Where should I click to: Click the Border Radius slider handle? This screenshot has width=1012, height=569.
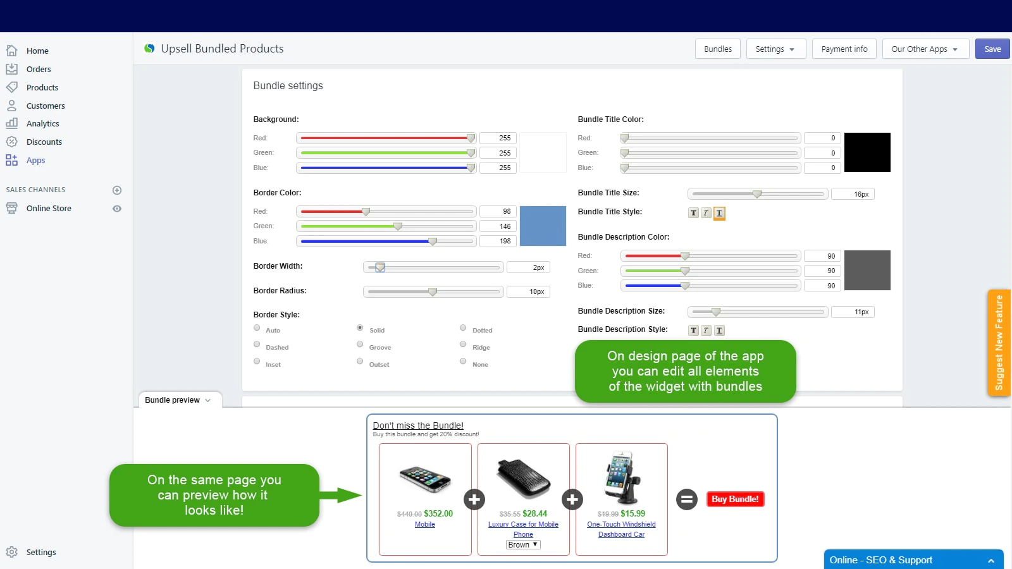(433, 292)
